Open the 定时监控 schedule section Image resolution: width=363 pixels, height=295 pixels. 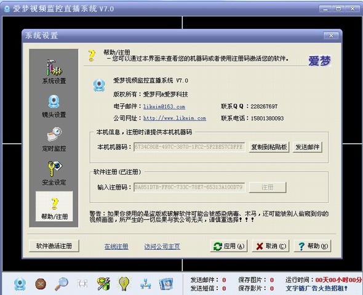[54, 140]
